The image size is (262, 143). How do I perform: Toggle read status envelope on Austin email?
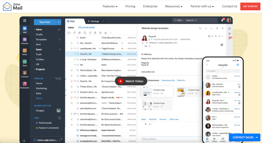[78, 38]
